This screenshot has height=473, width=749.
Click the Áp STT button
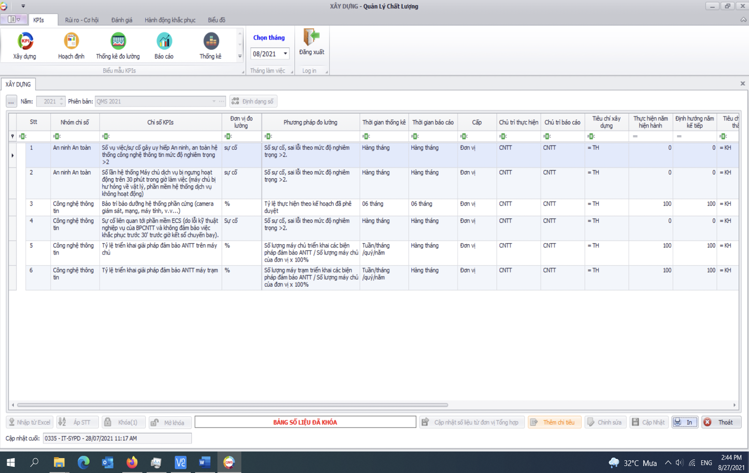[78, 422]
